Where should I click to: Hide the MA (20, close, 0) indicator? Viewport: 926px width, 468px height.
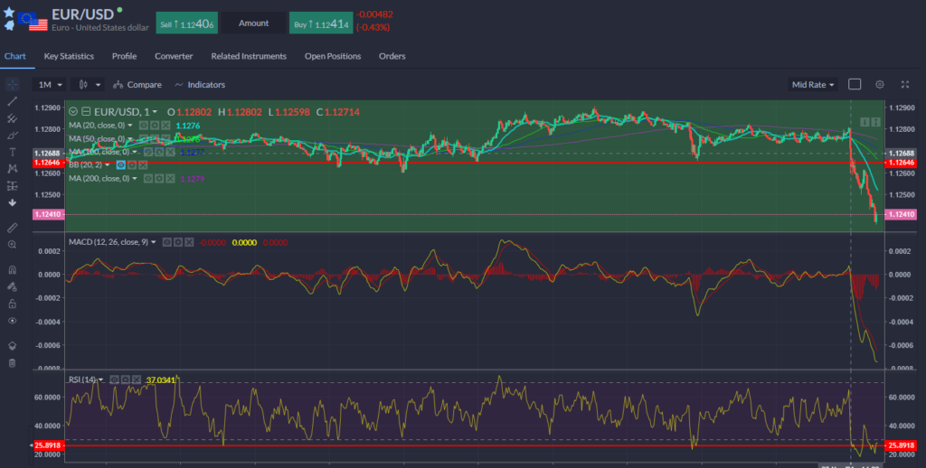point(145,126)
